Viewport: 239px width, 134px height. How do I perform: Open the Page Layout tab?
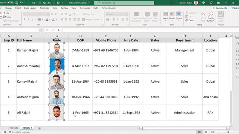(30, 8)
